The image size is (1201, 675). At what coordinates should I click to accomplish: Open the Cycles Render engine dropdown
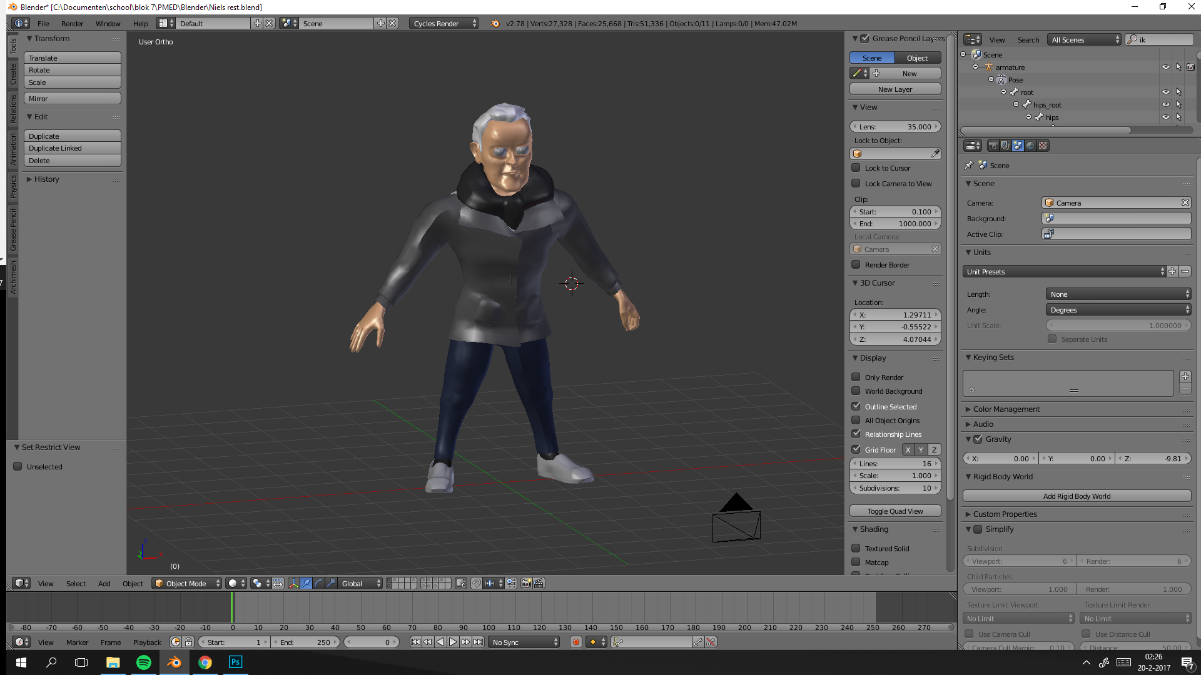pyautogui.click(x=444, y=23)
